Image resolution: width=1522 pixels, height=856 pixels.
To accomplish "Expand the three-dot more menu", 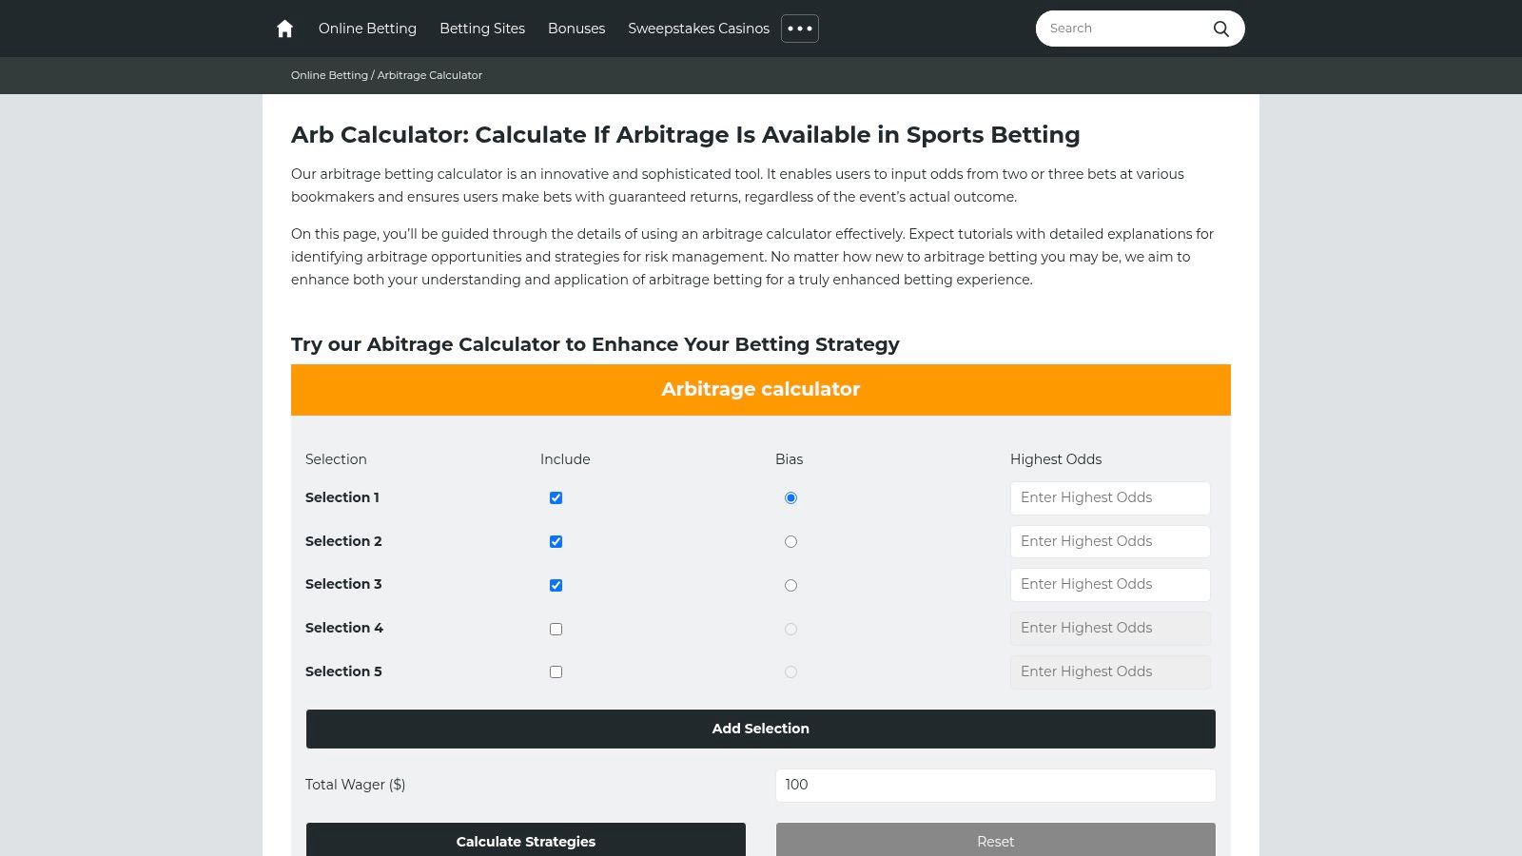I will [799, 29].
